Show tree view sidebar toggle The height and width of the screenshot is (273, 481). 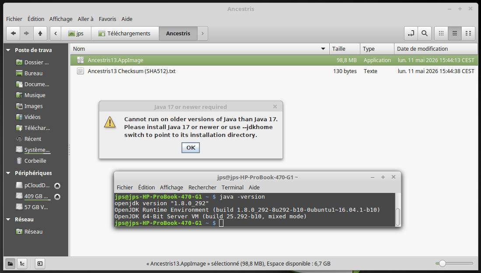(x=22, y=263)
